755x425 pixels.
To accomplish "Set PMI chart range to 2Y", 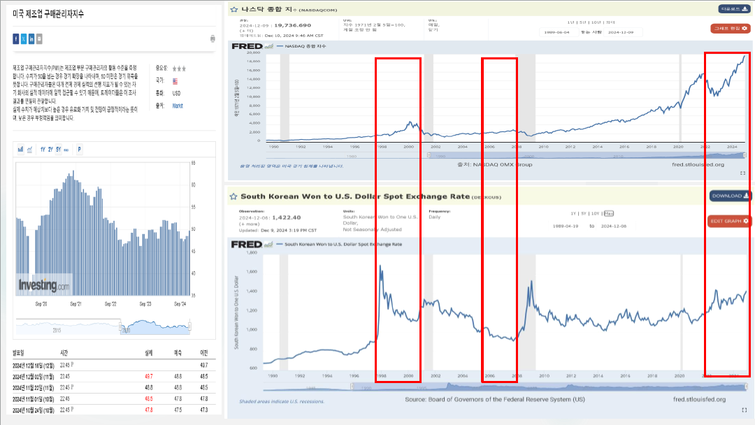I will 50,150.
